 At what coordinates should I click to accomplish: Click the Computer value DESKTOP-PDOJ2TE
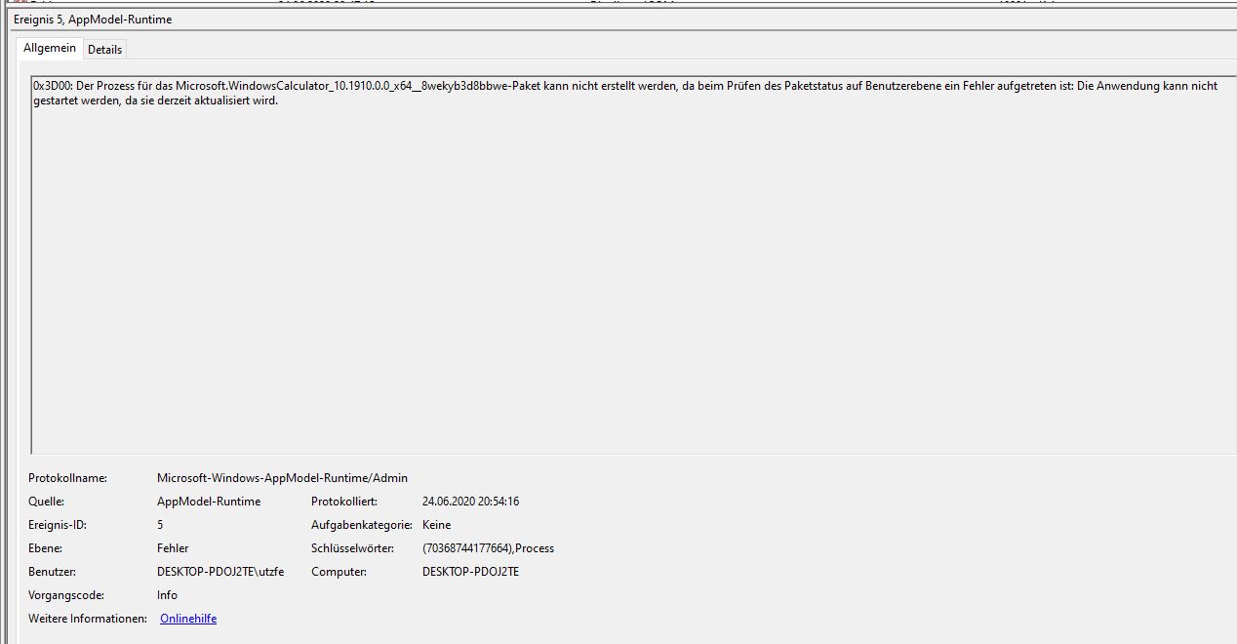[x=470, y=572]
